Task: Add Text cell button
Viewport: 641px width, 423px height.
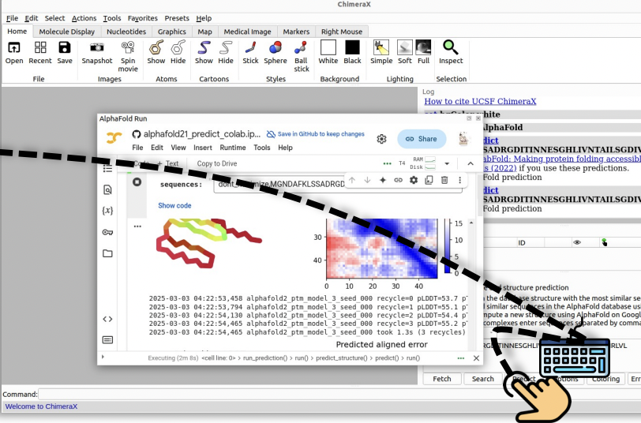Action: 168,163
